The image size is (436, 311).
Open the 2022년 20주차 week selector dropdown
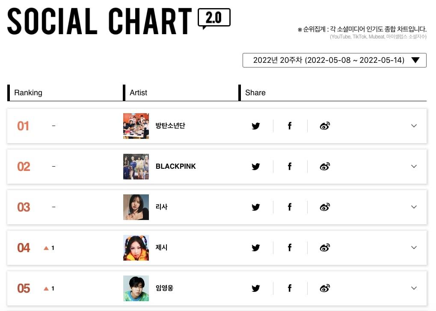(334, 60)
